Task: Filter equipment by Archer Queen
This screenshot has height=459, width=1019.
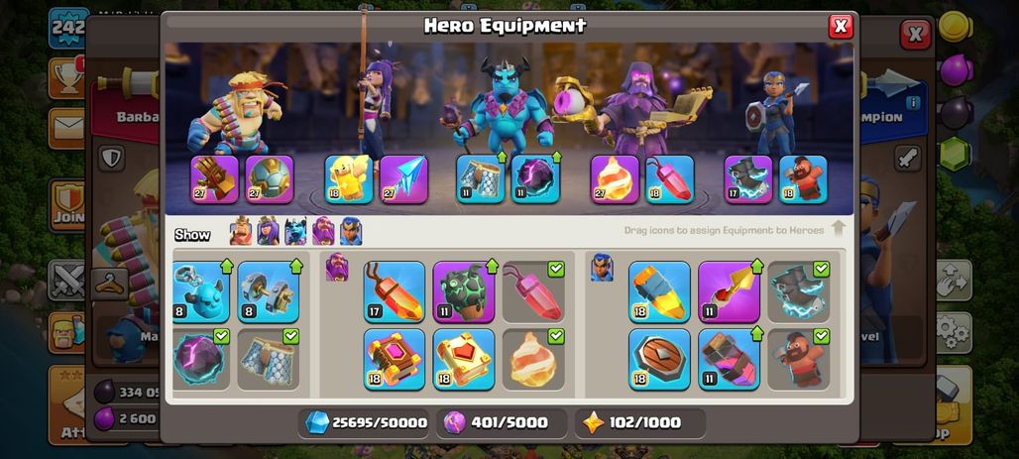Action: tap(268, 231)
